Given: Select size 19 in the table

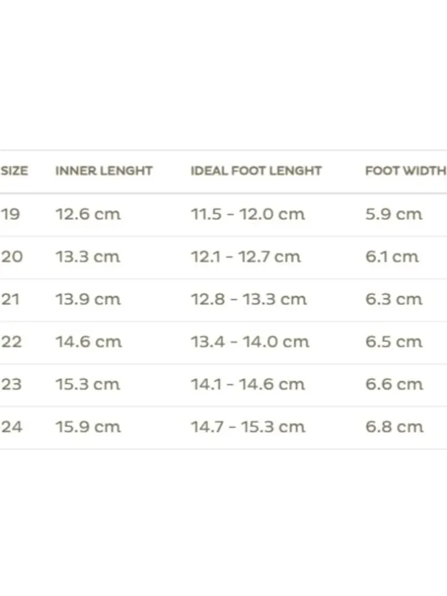Looking at the screenshot, I should 10,214.
